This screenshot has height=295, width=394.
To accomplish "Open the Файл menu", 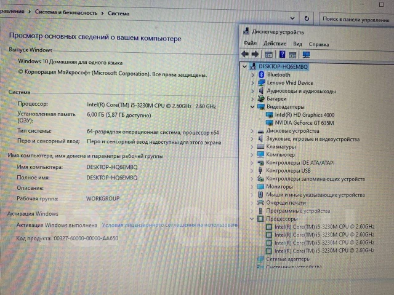I will click(250, 43).
